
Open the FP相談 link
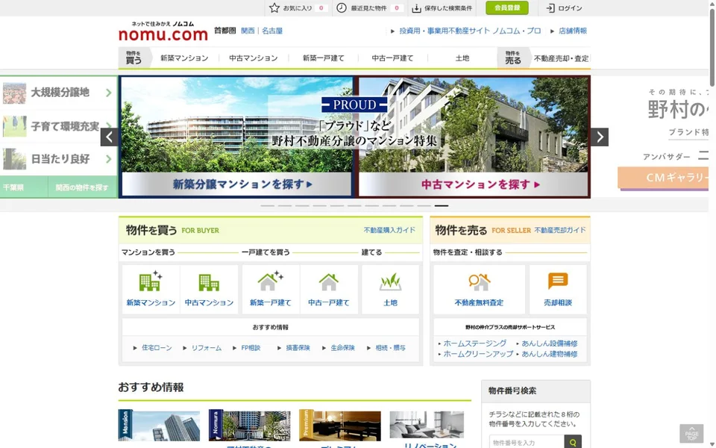coord(251,348)
